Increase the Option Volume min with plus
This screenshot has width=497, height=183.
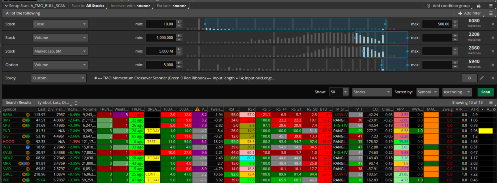click(x=179, y=63)
